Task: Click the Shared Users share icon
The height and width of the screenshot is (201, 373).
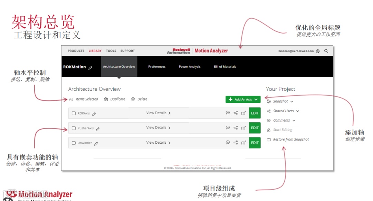Action: coord(269,111)
